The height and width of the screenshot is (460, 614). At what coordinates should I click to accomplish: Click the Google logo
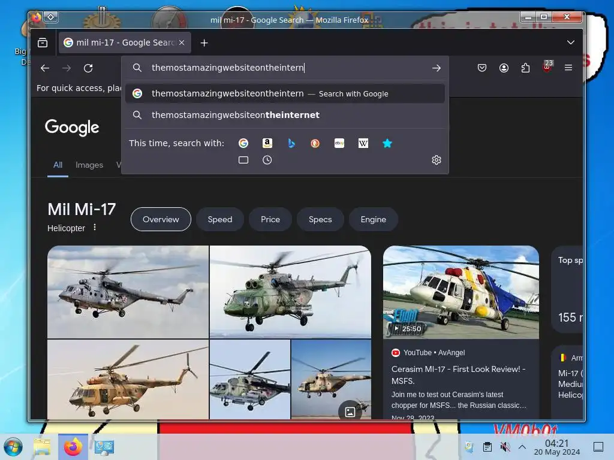(72, 128)
